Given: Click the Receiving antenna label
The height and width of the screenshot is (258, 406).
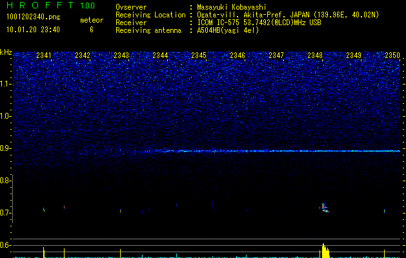Looking at the screenshot, I should 148,30.
